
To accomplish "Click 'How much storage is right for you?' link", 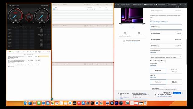I will pos(159,22).
